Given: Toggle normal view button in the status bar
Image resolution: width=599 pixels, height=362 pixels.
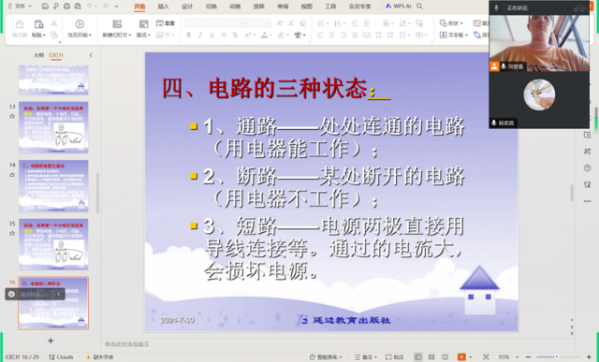Looking at the screenshot, I should click(418, 356).
